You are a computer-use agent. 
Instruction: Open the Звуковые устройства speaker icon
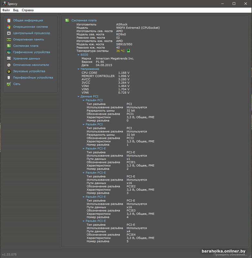(x=9, y=71)
